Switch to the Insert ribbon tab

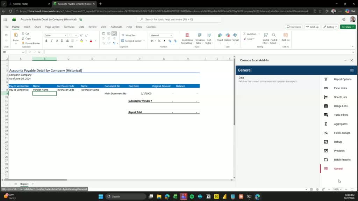(27, 27)
